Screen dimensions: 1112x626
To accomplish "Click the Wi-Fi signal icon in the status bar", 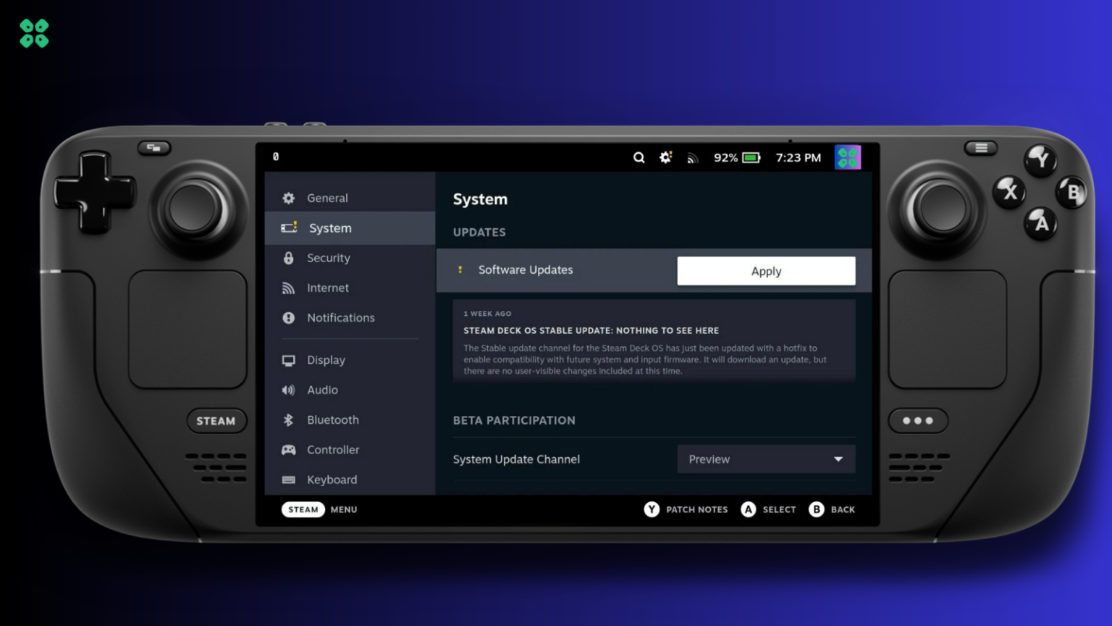I will coord(693,158).
